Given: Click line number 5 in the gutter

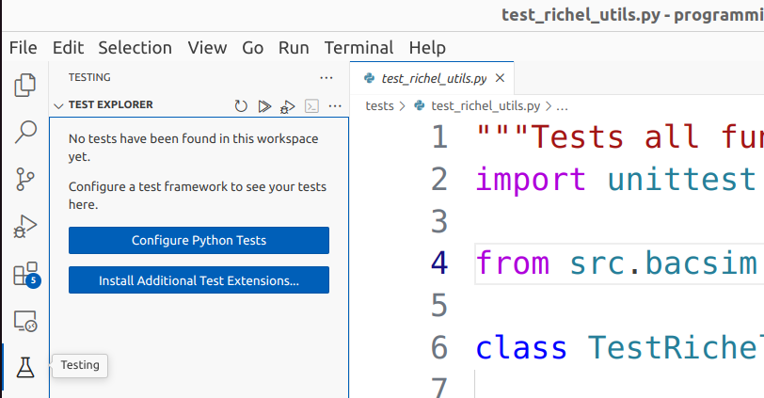Looking at the screenshot, I should click(x=439, y=306).
